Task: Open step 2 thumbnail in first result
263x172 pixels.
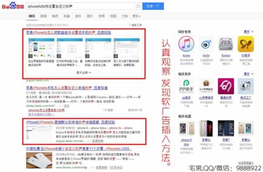Action: click(70, 48)
